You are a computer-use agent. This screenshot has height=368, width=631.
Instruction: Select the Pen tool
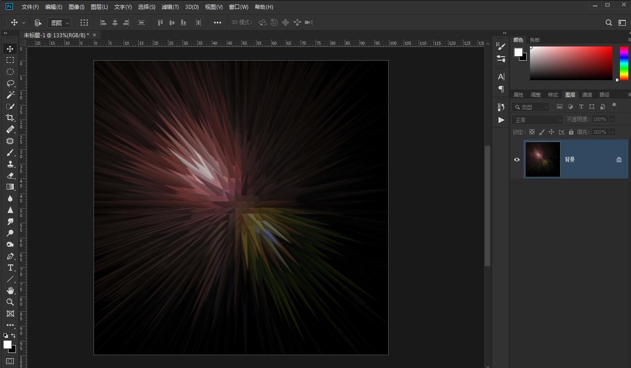click(x=10, y=256)
